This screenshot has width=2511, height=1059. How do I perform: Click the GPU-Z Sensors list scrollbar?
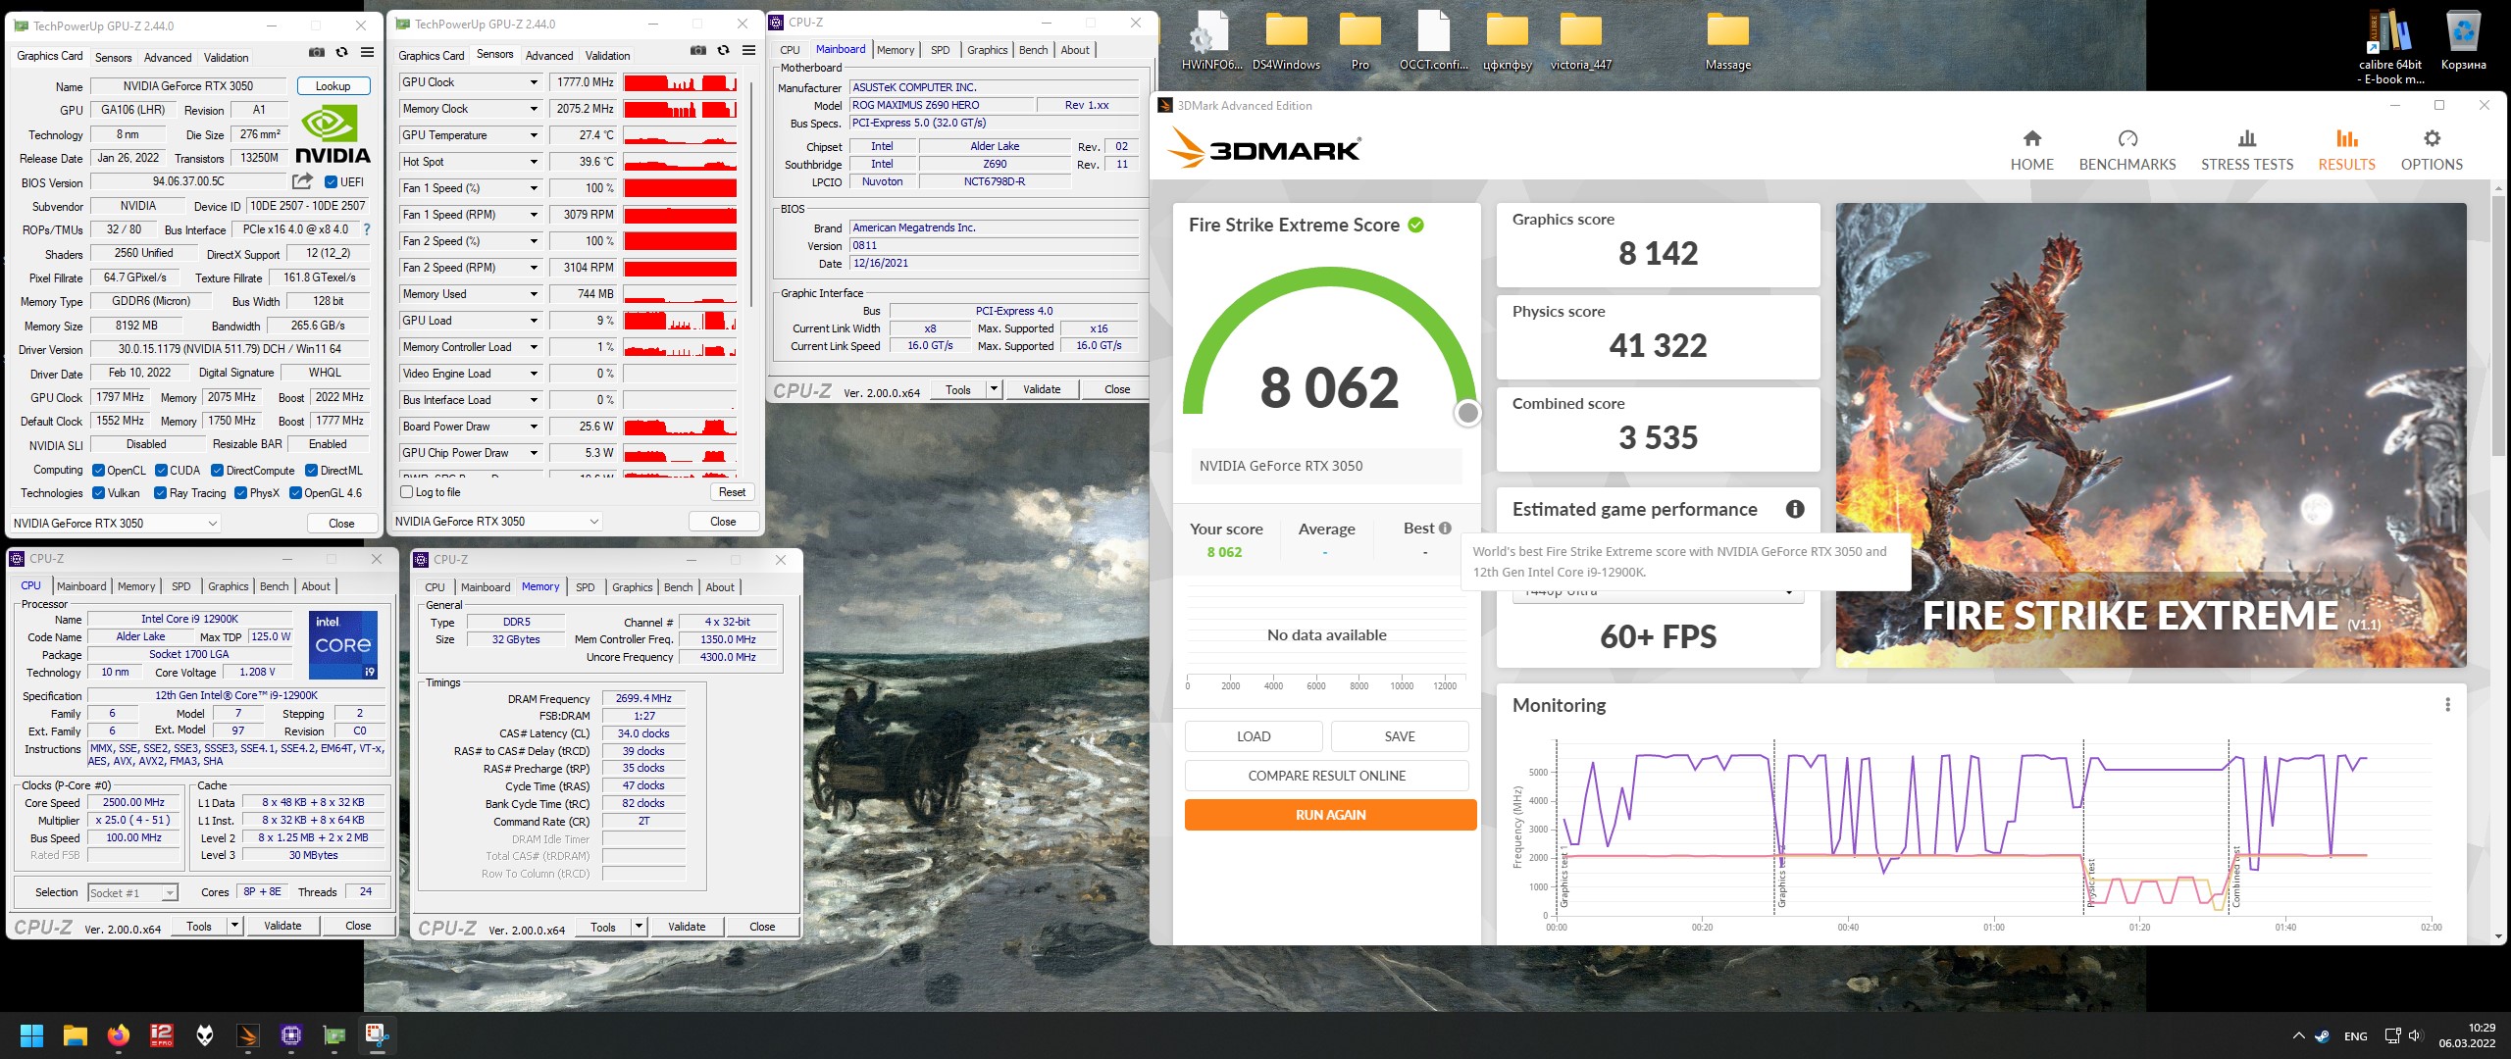pos(751,192)
